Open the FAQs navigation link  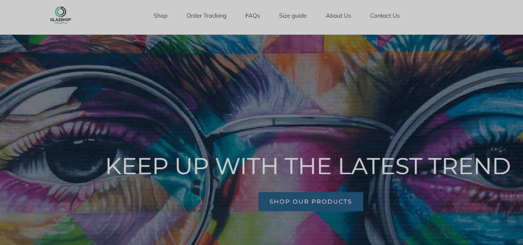pyautogui.click(x=253, y=16)
